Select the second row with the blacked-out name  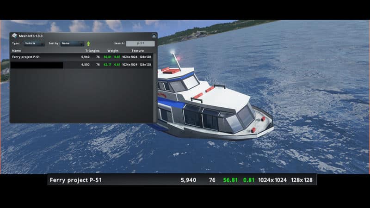coord(37,65)
